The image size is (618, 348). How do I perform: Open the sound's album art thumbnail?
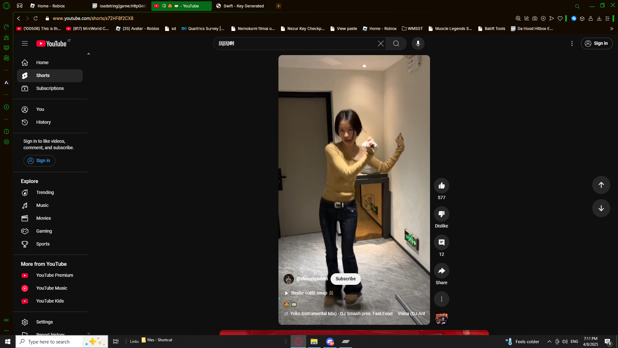tap(441, 318)
